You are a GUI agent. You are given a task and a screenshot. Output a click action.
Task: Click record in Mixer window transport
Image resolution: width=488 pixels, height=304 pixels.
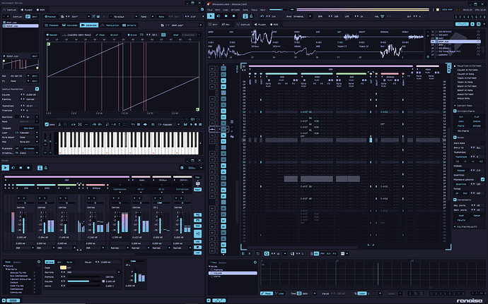[28, 168]
